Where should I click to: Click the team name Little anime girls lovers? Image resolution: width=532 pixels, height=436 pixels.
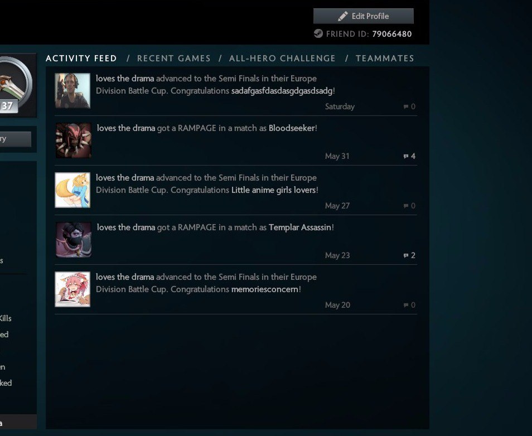(x=273, y=190)
